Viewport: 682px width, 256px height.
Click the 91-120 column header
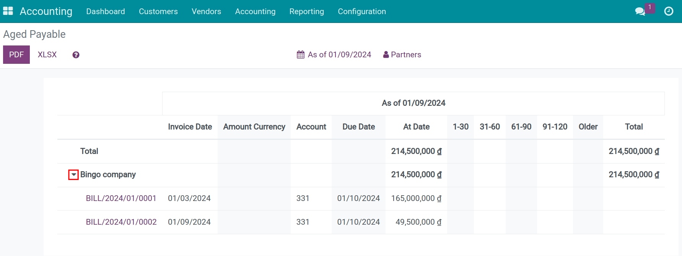555,127
